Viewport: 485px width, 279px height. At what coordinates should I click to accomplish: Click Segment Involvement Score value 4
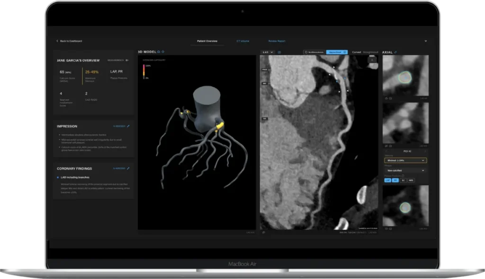pyautogui.click(x=61, y=93)
